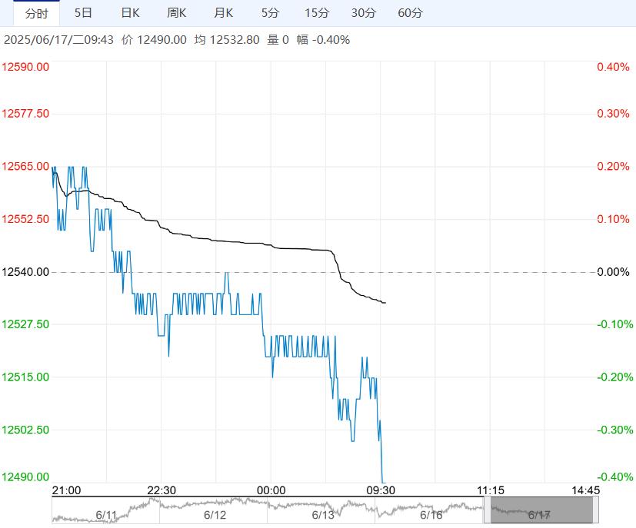Click the 12590.00 top price axis label
636x528 pixels.
click(26, 67)
